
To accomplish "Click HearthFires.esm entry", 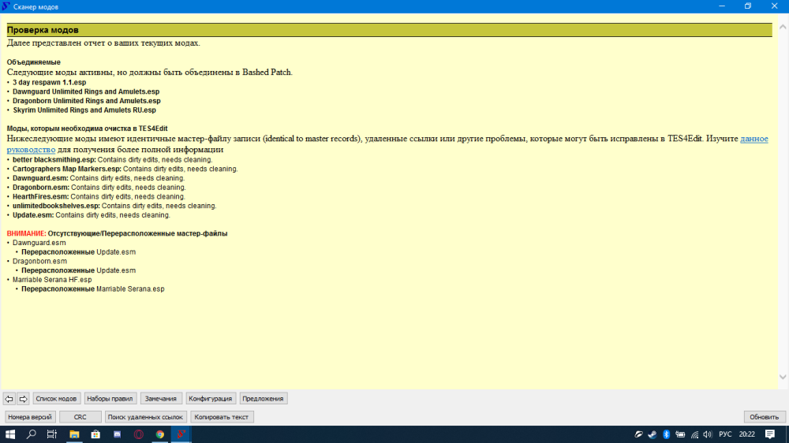I will (99, 196).
